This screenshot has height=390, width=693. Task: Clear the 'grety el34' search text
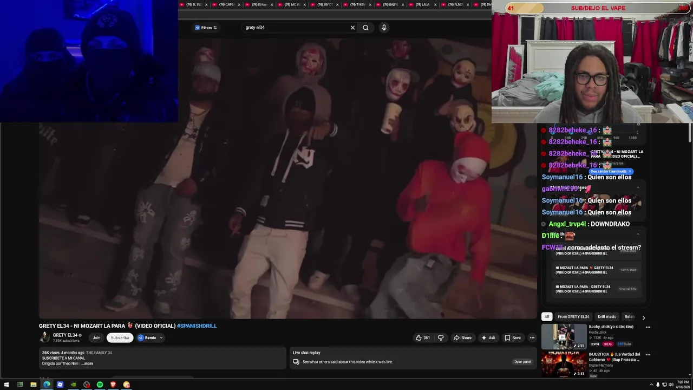pyautogui.click(x=352, y=28)
